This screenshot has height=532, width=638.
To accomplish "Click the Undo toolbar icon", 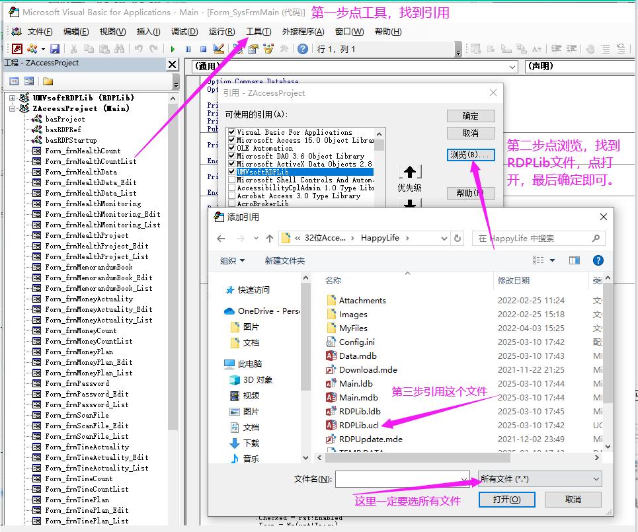I will 139,49.
